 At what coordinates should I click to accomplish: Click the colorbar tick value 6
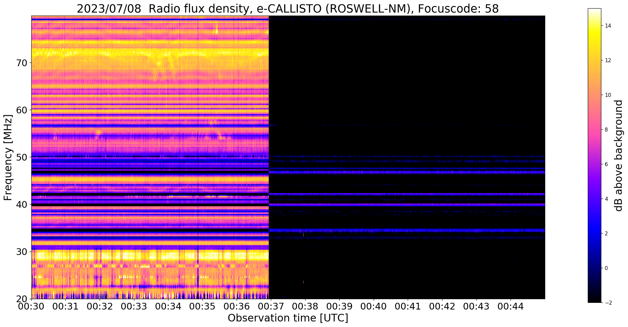click(x=606, y=164)
